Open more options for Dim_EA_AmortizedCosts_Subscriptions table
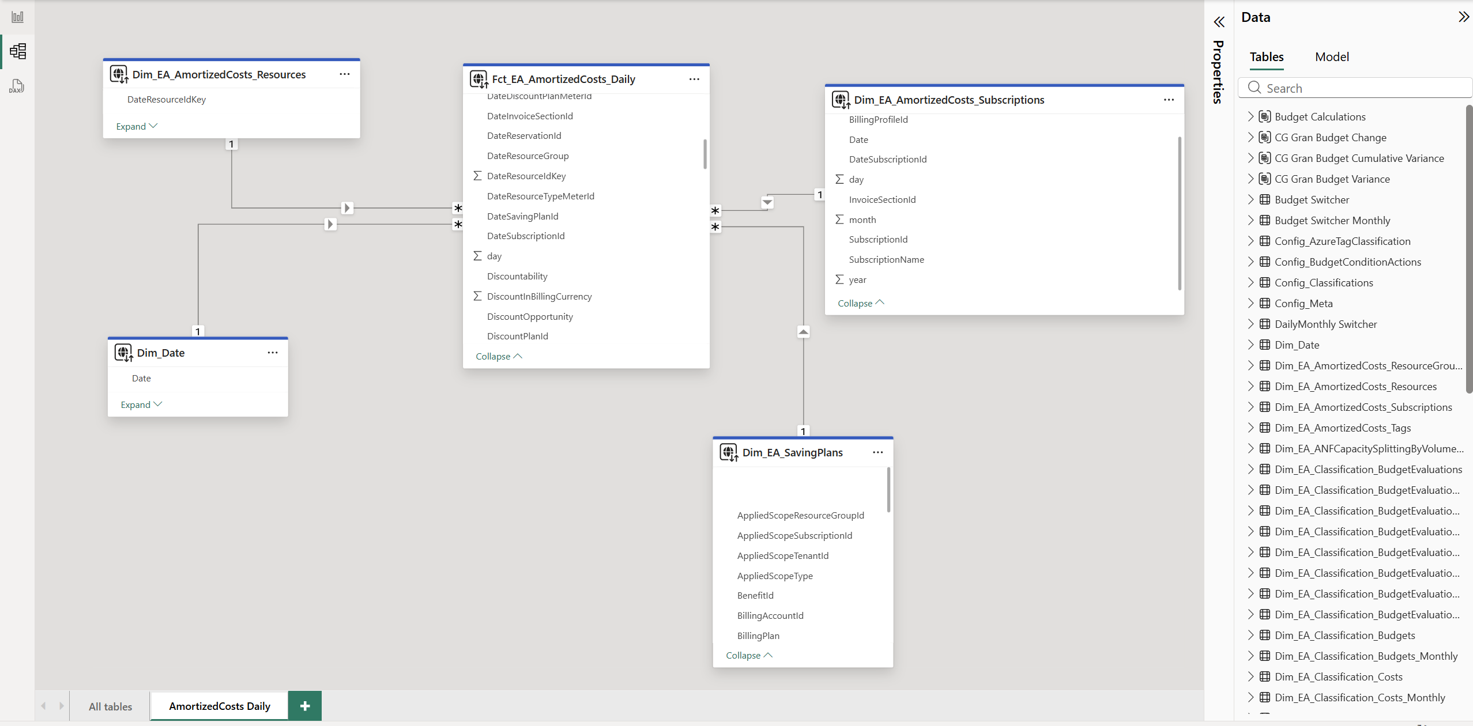 click(x=1169, y=100)
